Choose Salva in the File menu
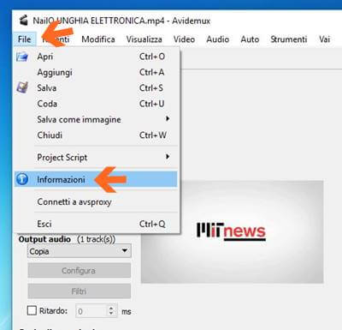This screenshot has height=330, width=342. pos(96,87)
